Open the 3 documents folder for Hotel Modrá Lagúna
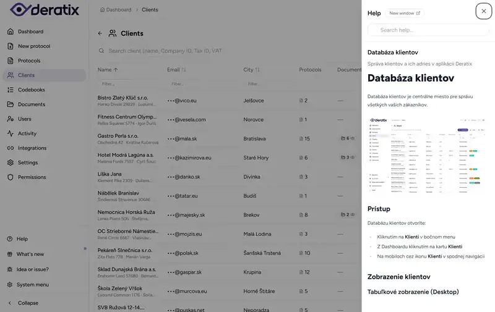The width and height of the screenshot is (495, 312). click(x=347, y=158)
